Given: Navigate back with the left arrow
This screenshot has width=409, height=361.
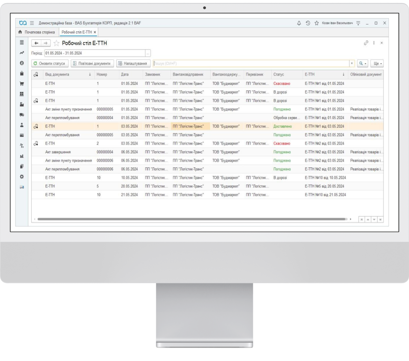Looking at the screenshot, I should point(36,43).
